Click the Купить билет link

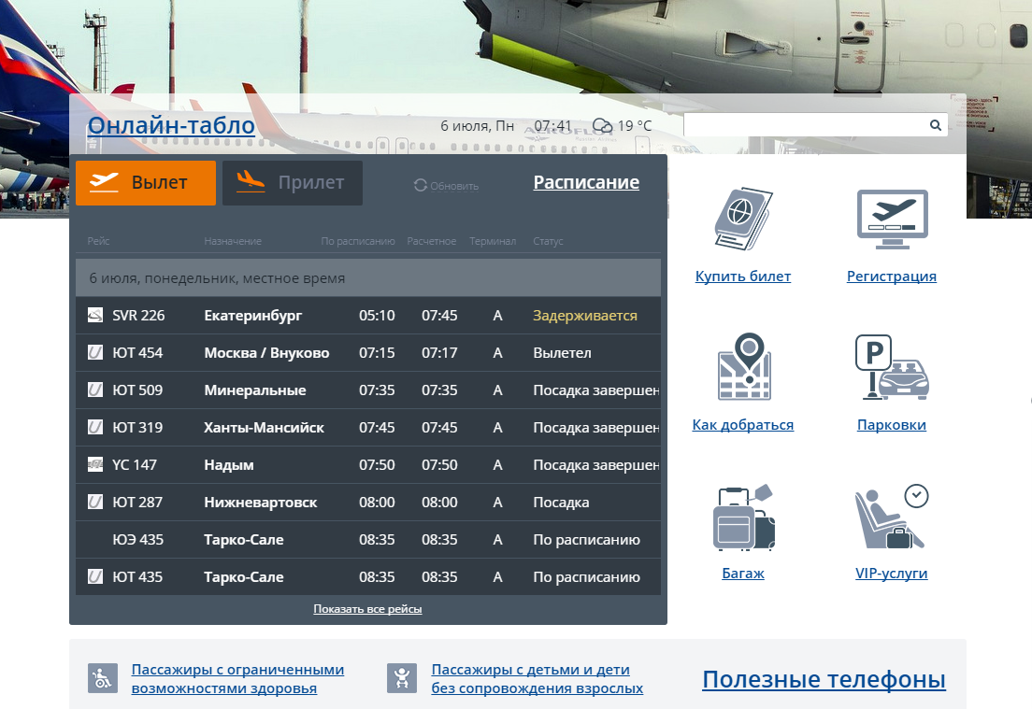coord(743,277)
